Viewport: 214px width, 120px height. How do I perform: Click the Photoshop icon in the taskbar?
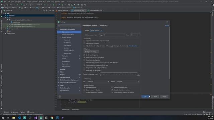point(57,118)
